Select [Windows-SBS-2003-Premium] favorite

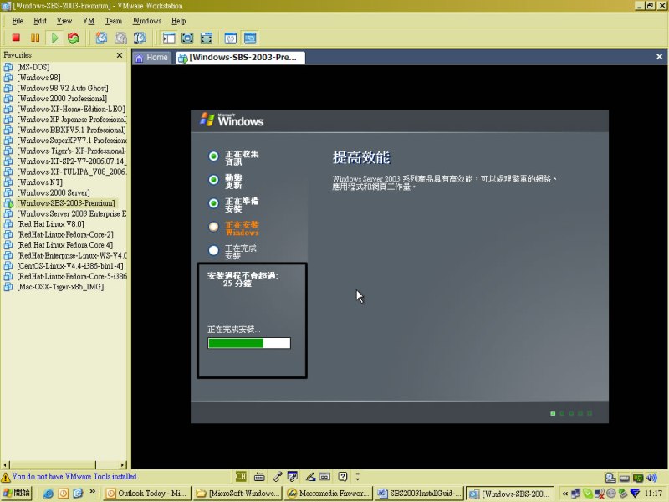click(x=66, y=203)
